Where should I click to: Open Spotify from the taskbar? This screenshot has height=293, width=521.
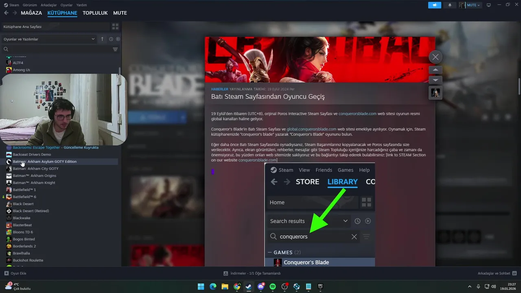(x=273, y=286)
